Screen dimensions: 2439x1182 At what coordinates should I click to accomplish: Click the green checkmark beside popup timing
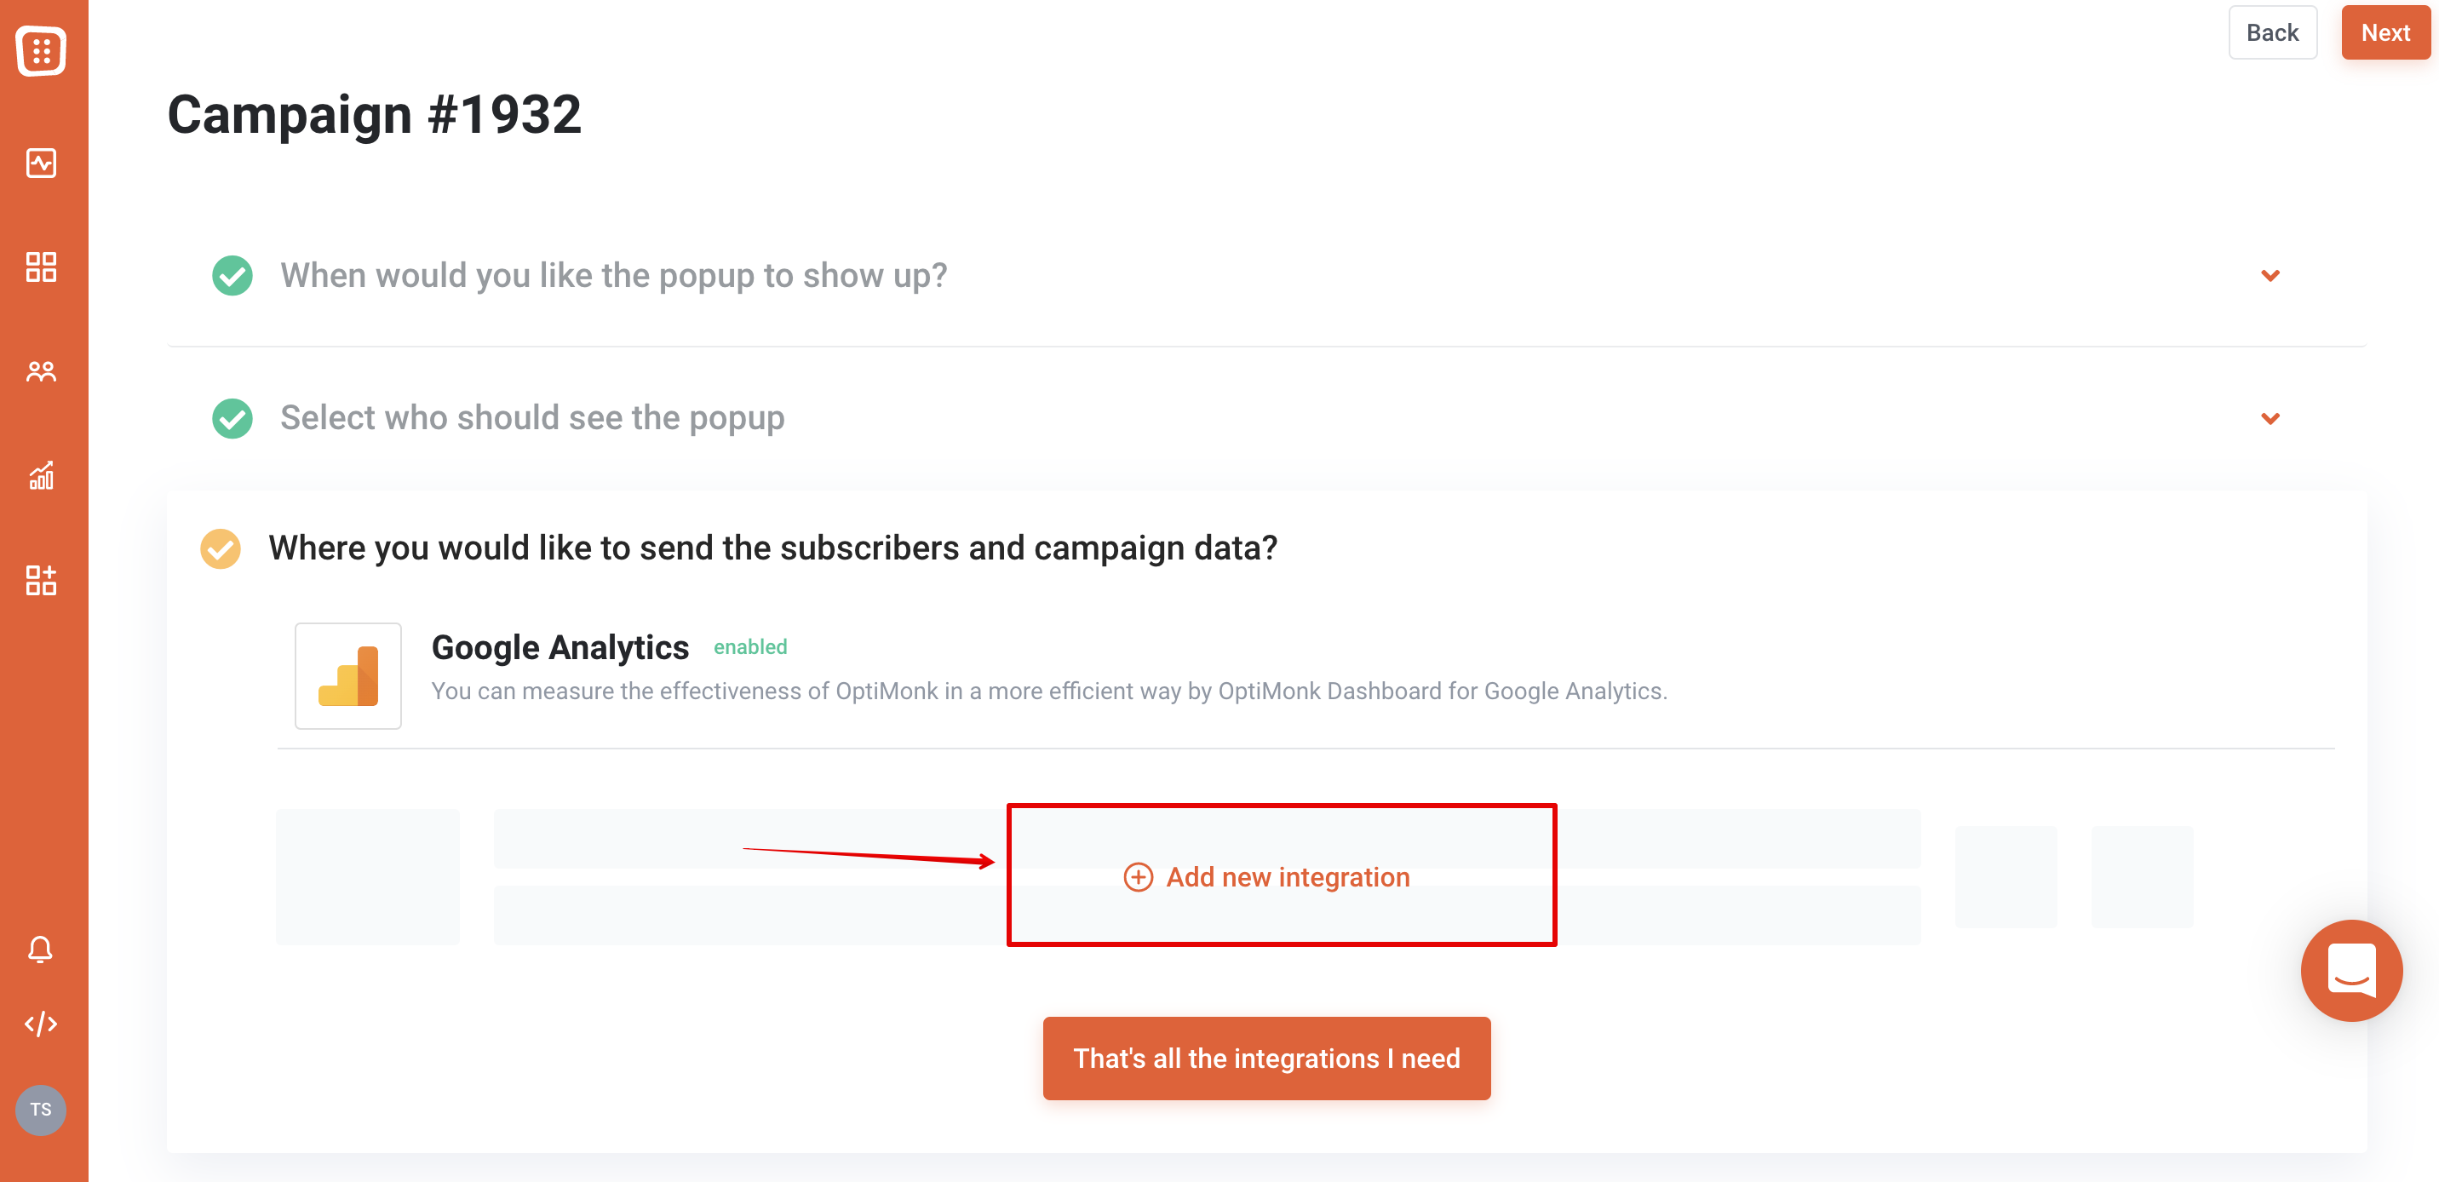click(232, 276)
